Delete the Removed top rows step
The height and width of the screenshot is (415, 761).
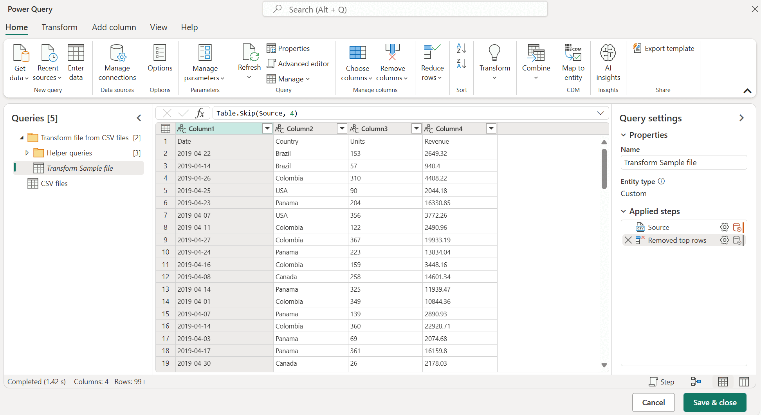pyautogui.click(x=628, y=240)
